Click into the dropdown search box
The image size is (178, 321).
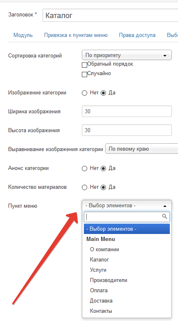127,217
